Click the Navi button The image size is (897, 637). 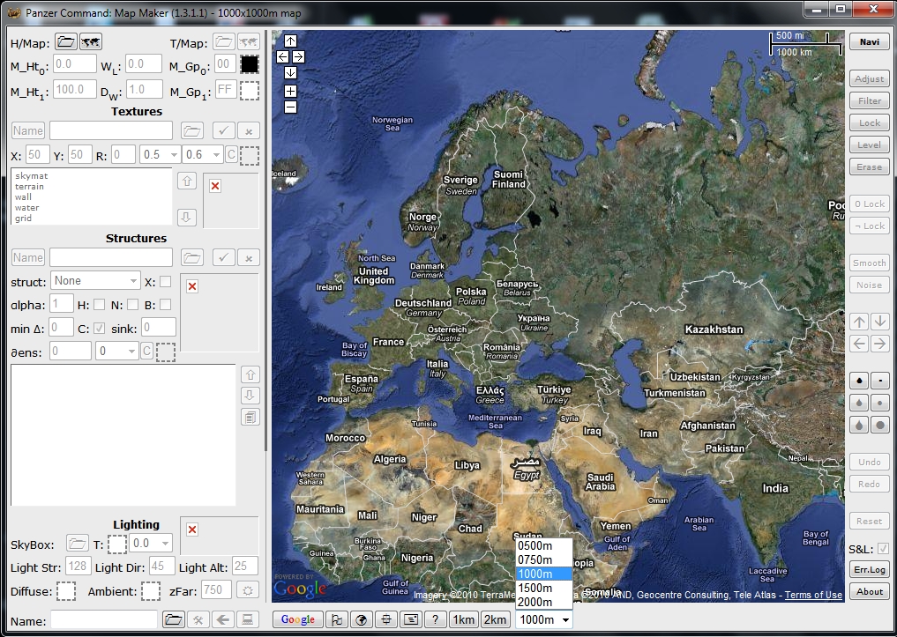coord(869,41)
